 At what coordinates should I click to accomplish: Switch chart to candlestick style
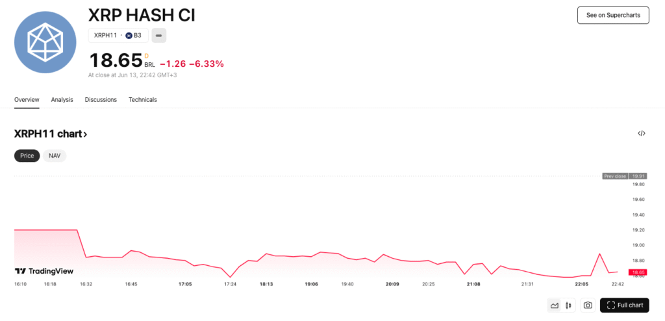pyautogui.click(x=568, y=305)
